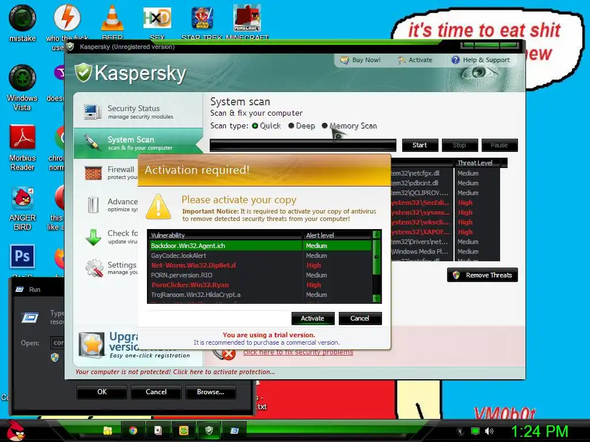Click the gold star Upgrade icon
The height and width of the screenshot is (442, 590).
[92, 344]
